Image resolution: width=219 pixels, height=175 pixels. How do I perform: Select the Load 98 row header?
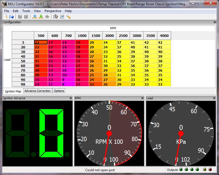tap(23, 84)
